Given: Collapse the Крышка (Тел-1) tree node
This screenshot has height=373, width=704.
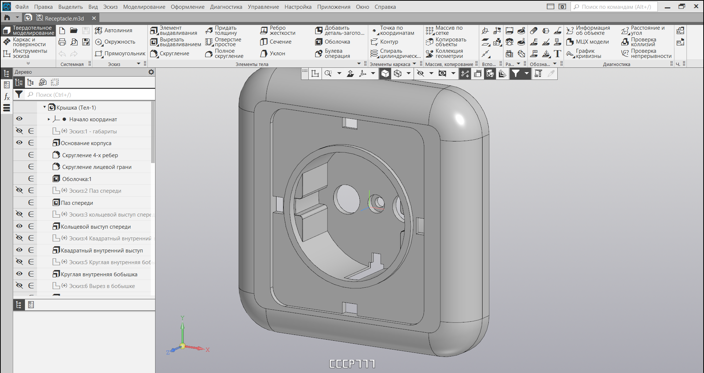Looking at the screenshot, I should click(45, 107).
